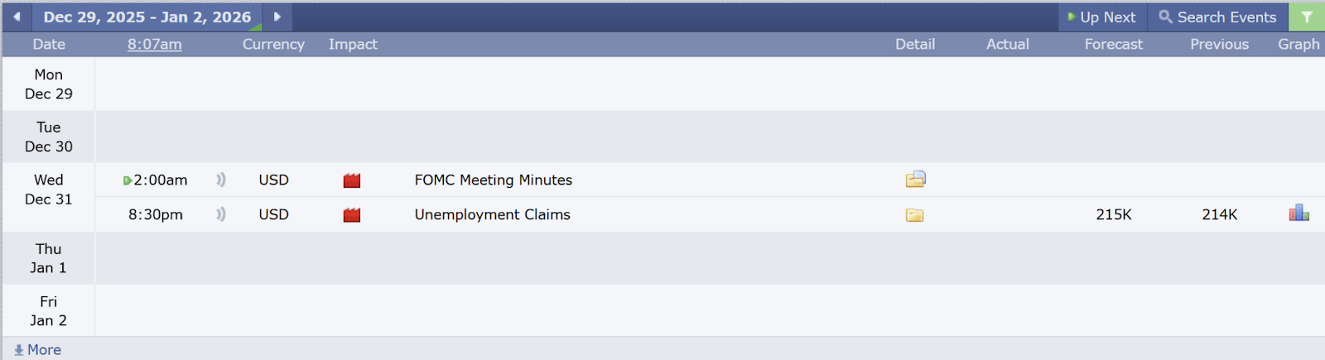Click red impact icon for FOMC Minutes
The image size is (1325, 360).
coord(352,180)
